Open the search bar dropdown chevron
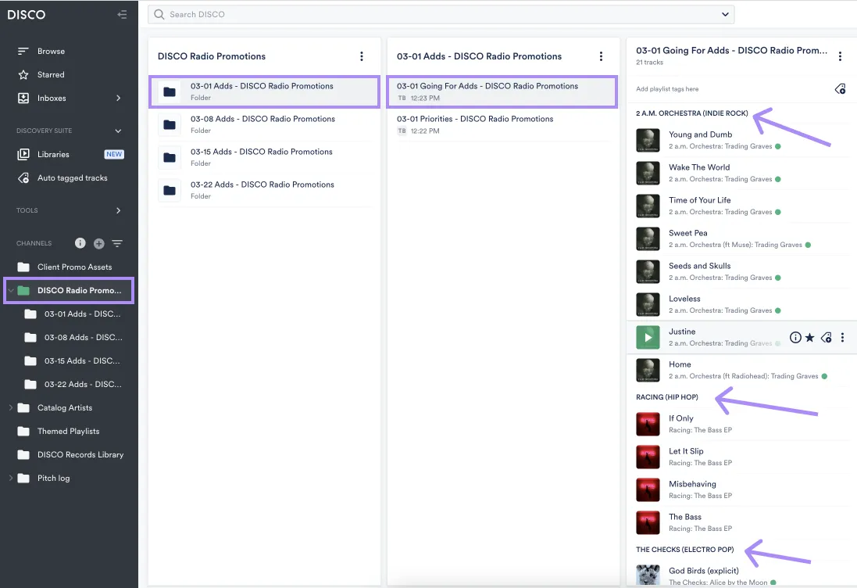This screenshot has height=588, width=857. (x=725, y=14)
